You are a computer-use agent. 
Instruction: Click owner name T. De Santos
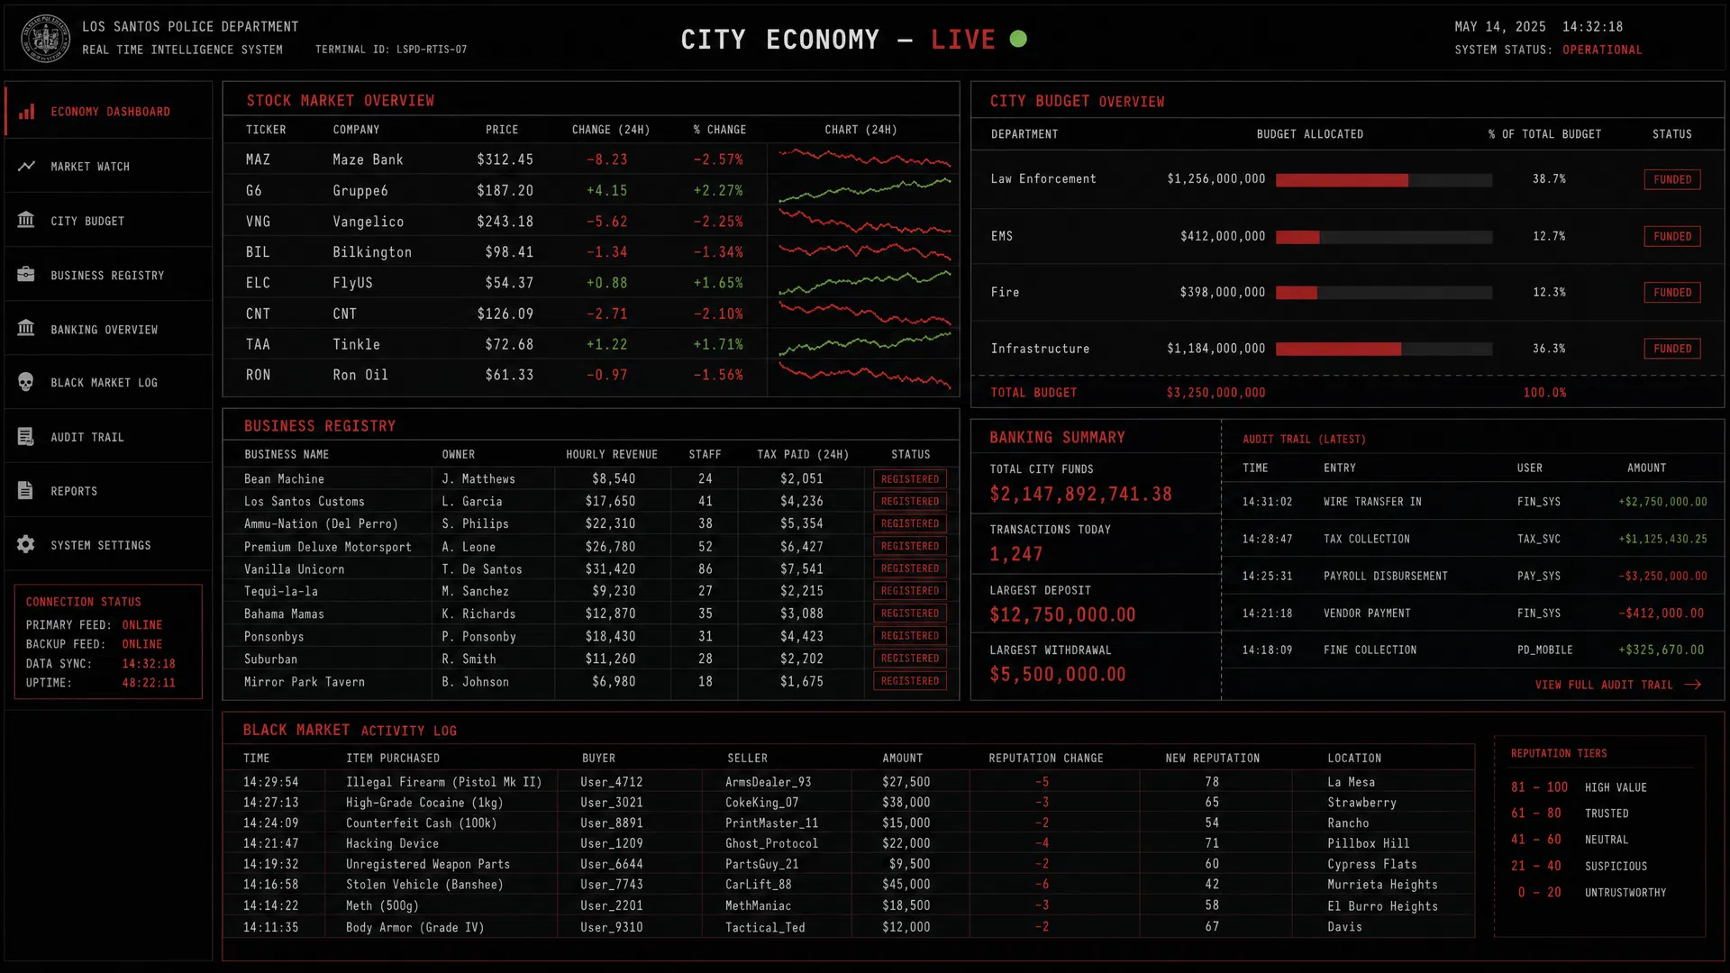point(482,569)
